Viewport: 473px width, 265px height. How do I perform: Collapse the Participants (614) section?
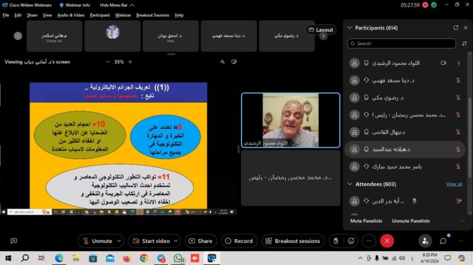[349, 28]
